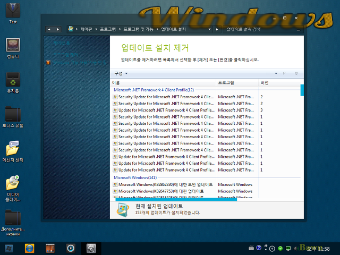The height and width of the screenshot is (255, 340).
Task: Refresh the update list with the refresh button
Action: coord(217,29)
